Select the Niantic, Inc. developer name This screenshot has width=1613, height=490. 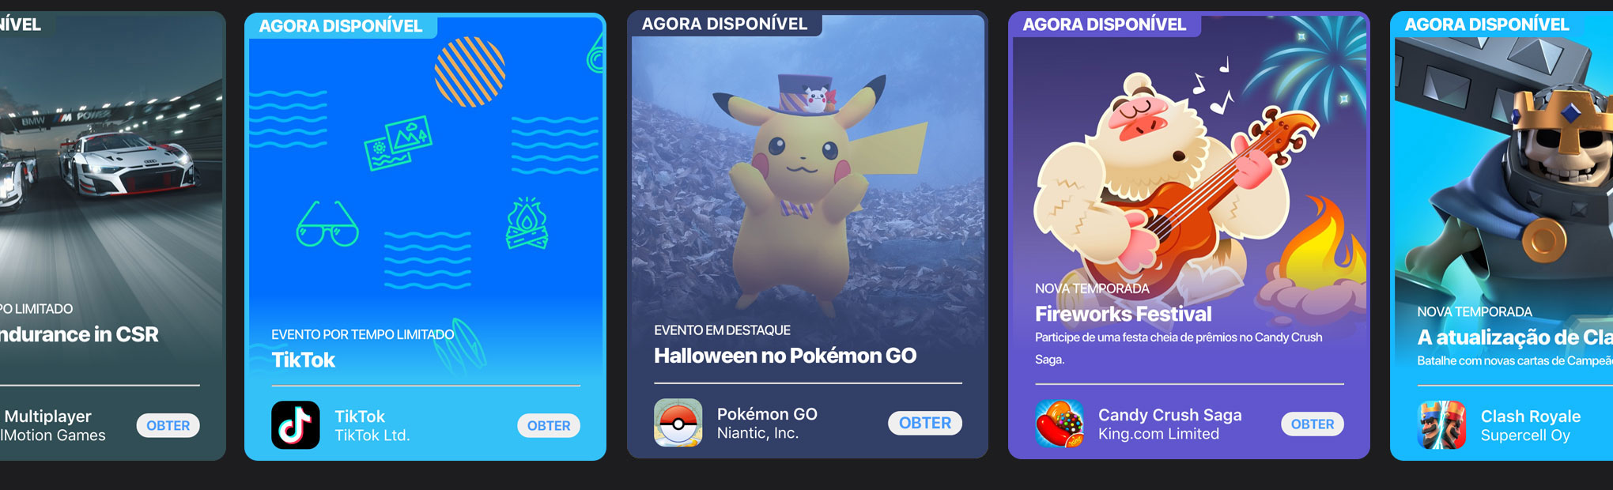coord(757,433)
